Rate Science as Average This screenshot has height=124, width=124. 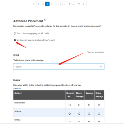pyautogui.click(x=89, y=114)
